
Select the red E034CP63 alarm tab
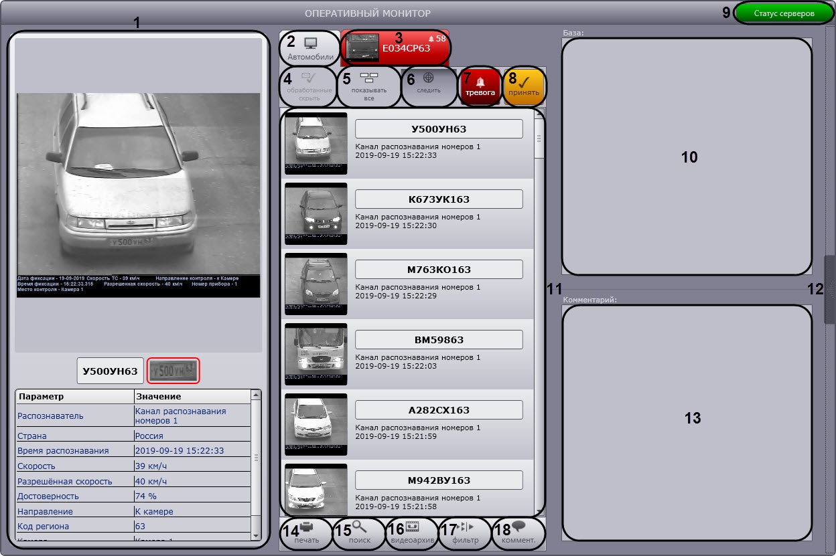coord(395,48)
